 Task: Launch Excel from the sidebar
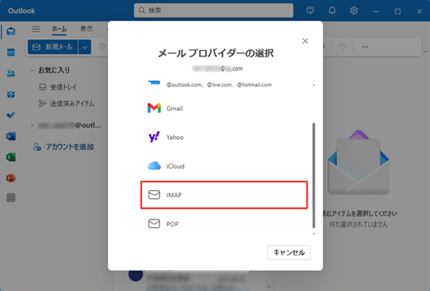point(11,157)
